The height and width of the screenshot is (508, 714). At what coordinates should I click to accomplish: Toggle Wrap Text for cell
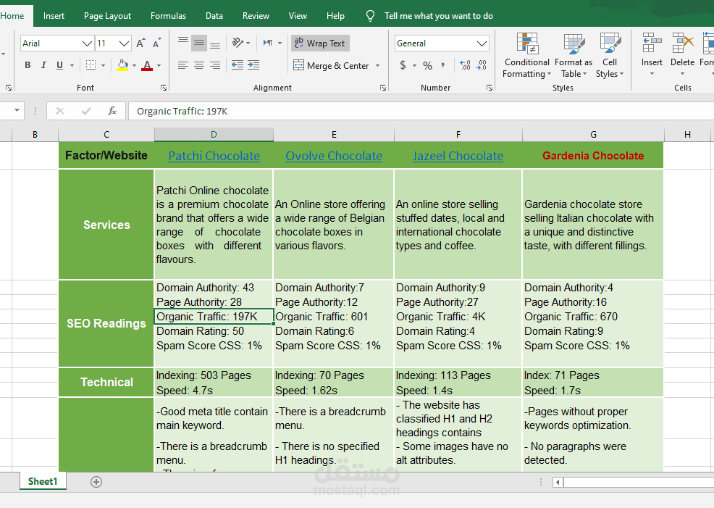point(320,43)
